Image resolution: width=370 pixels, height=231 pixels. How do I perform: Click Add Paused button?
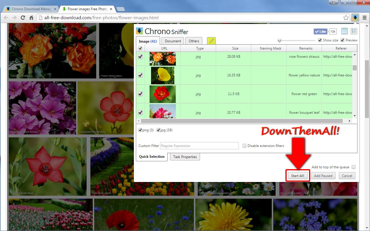pyautogui.click(x=323, y=176)
